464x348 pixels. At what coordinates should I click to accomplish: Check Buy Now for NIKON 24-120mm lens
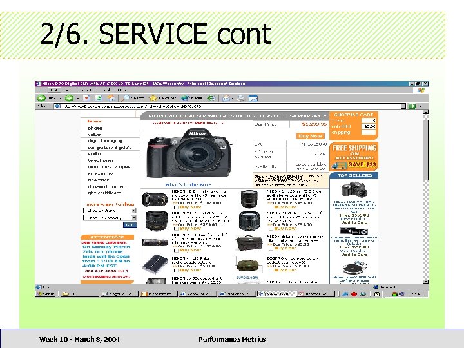click(271, 207)
